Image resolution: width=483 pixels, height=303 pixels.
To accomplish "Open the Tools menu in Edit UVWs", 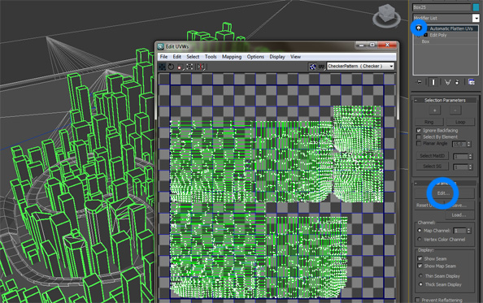I will tap(211, 57).
